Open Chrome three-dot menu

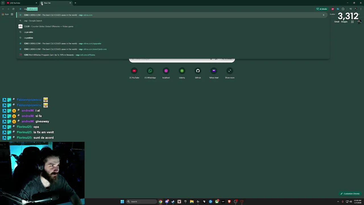click(x=361, y=9)
